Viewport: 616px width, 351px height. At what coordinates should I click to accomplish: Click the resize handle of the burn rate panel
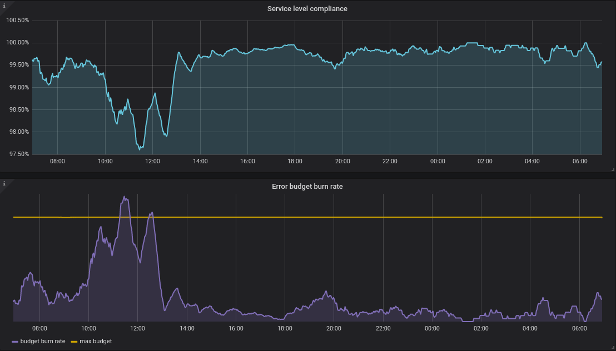coord(612,348)
